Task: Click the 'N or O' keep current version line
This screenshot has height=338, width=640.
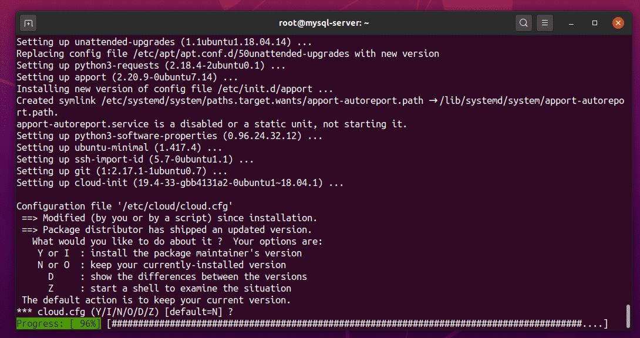Action: 161,265
